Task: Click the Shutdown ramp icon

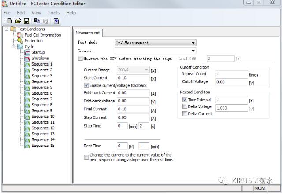Action: pos(27,58)
